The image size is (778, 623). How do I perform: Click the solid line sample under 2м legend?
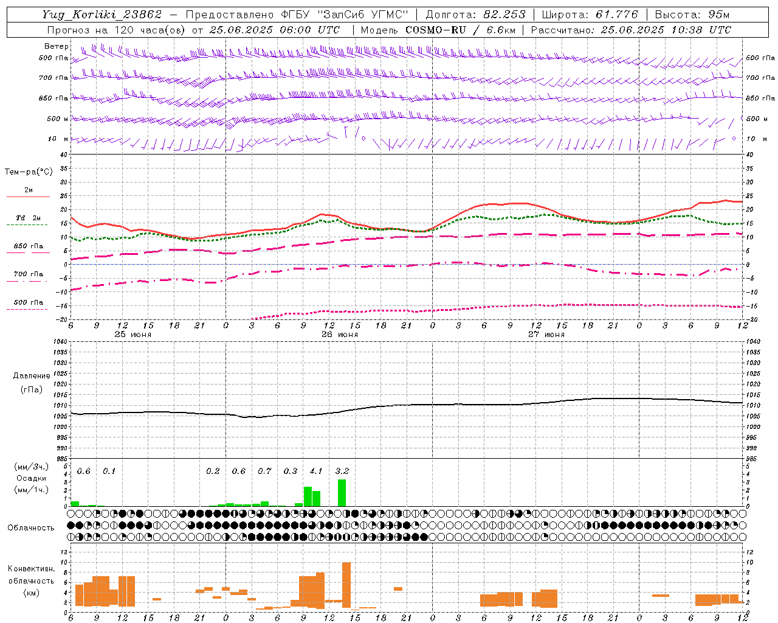pyautogui.click(x=28, y=197)
